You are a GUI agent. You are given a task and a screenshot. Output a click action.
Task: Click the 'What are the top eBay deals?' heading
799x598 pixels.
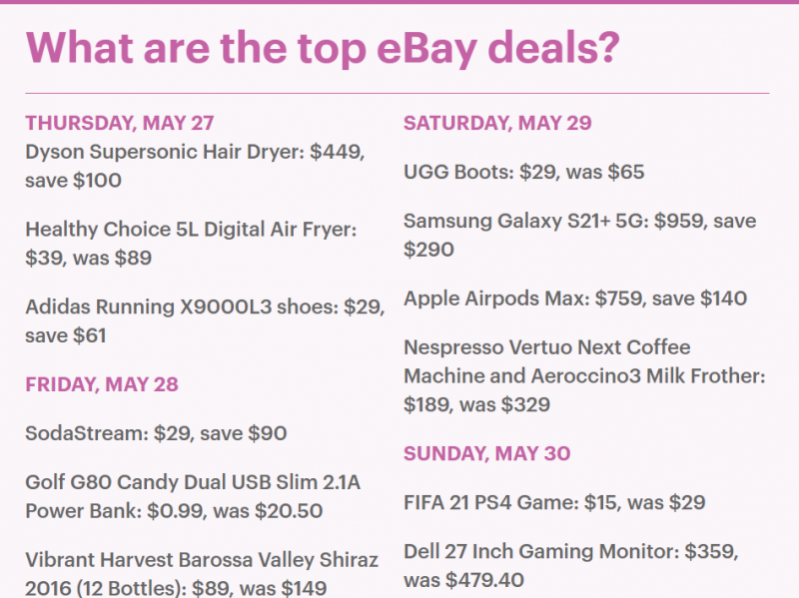pos(323,48)
